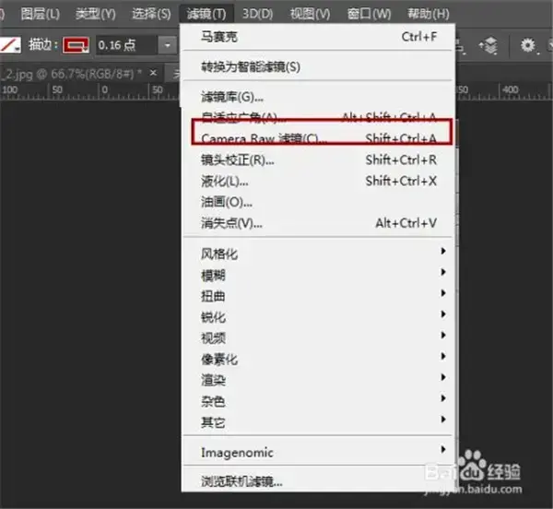Expand the 视频 video submenu
553x509 pixels.
pos(318,337)
